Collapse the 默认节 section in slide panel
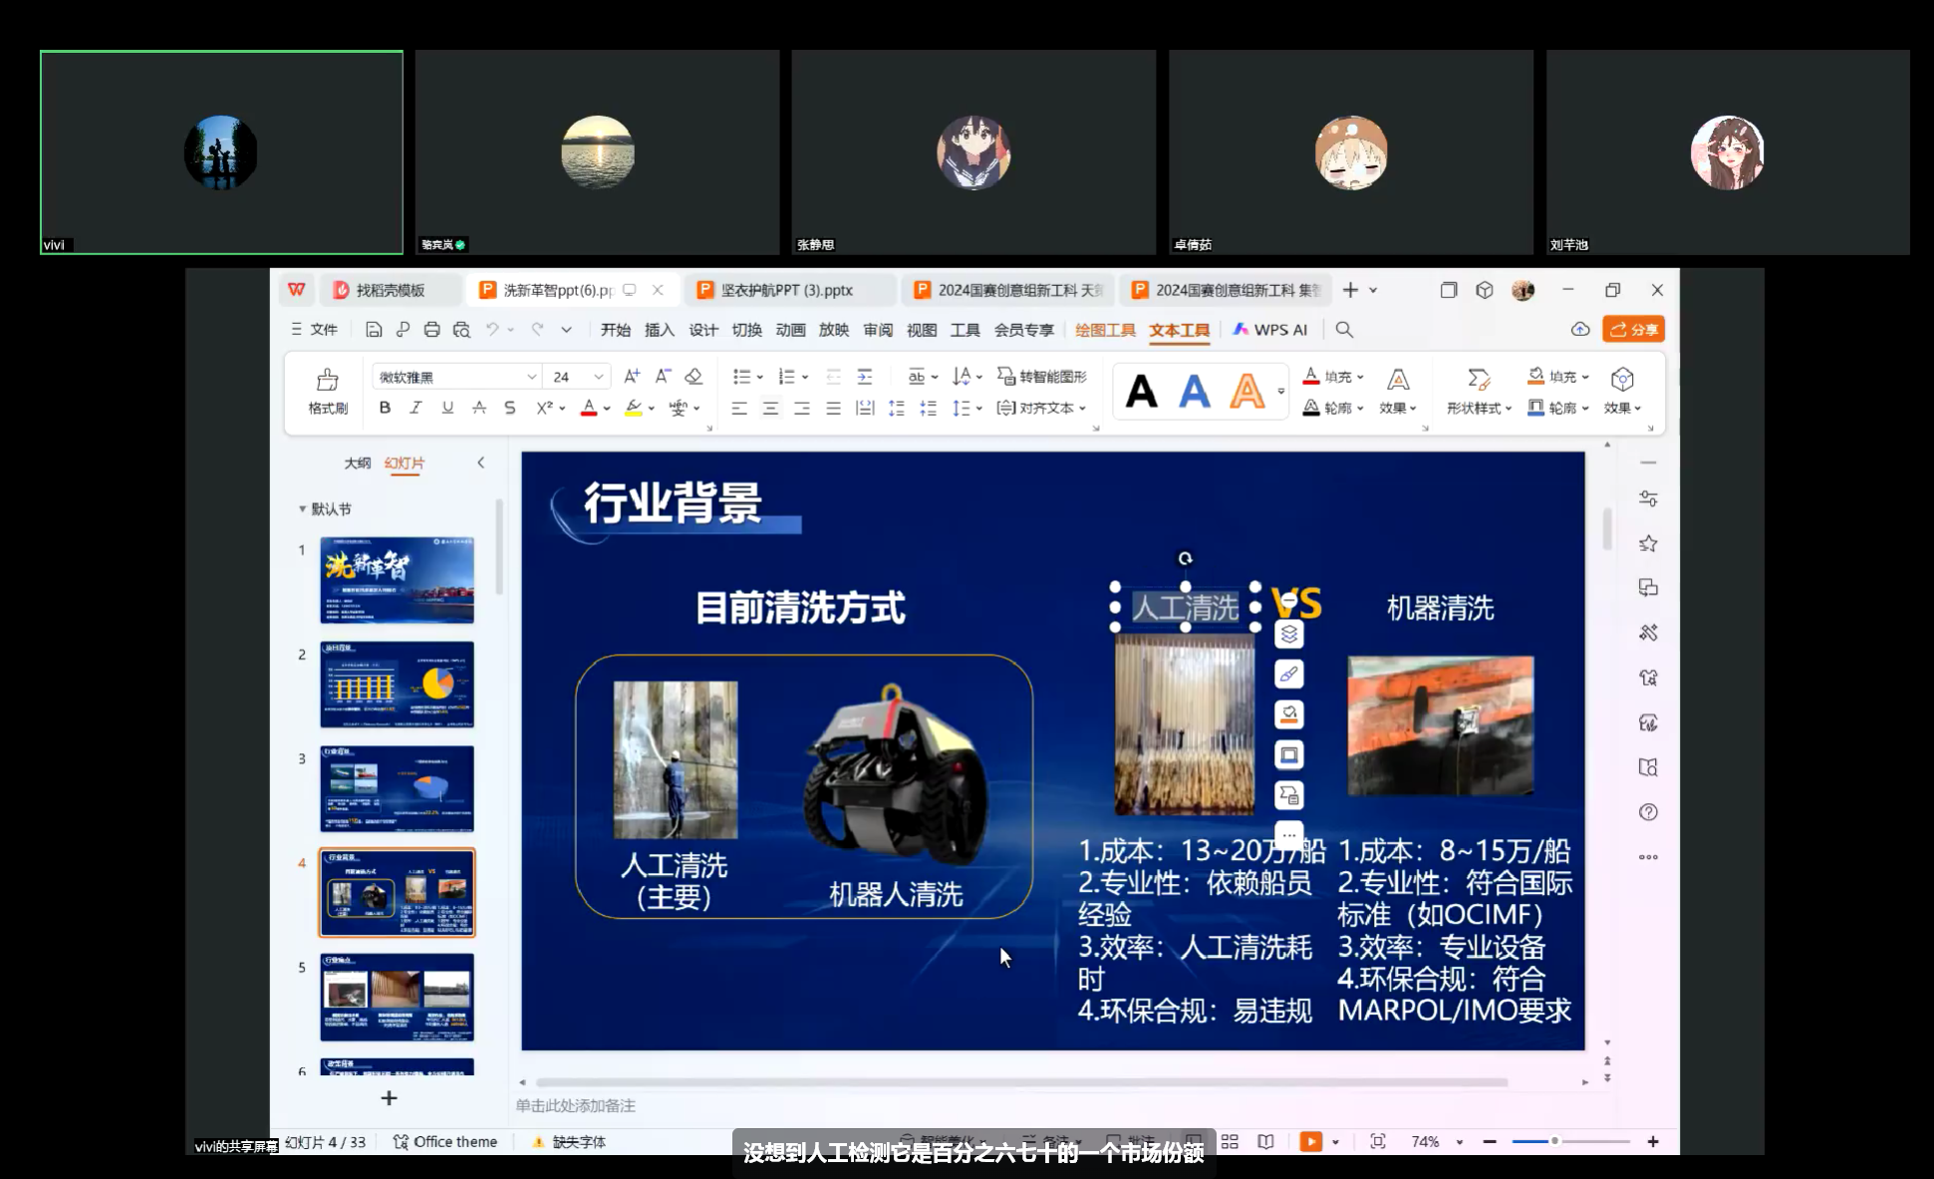Viewport: 1934px width, 1179px height. 302,509
